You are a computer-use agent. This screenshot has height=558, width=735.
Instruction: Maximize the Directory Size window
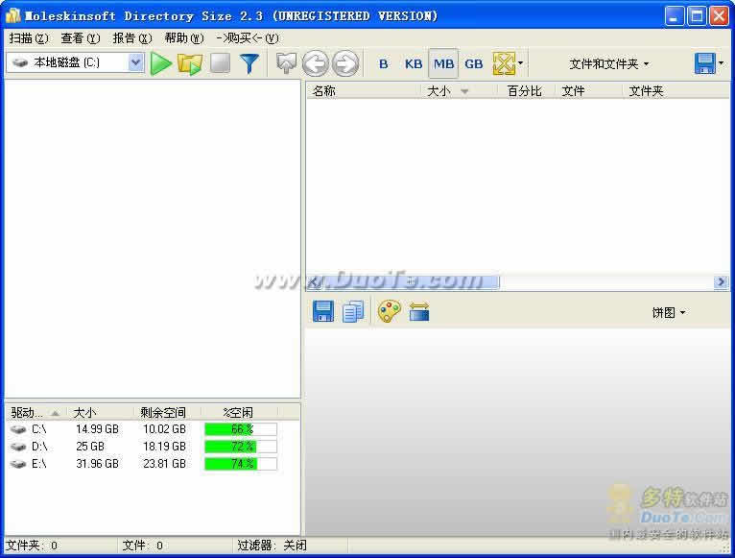tap(697, 16)
